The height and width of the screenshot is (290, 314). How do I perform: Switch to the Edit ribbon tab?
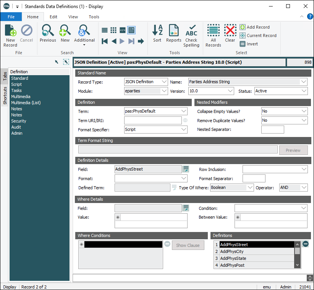click(53, 17)
